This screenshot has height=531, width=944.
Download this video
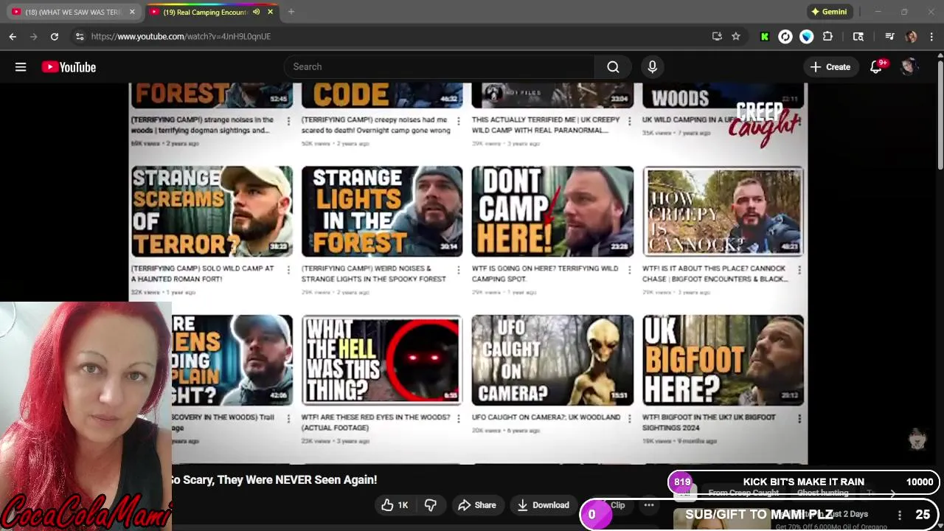544,505
